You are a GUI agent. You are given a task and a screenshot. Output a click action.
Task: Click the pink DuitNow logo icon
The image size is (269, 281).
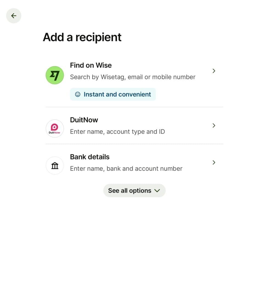point(55,128)
